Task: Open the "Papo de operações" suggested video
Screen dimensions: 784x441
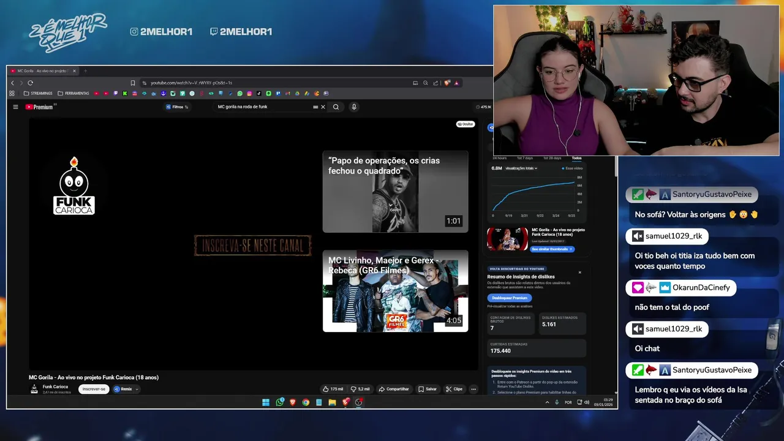Action: (x=395, y=192)
